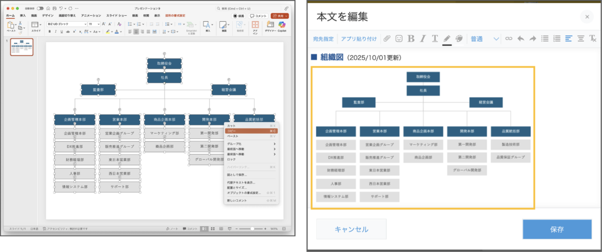Click the undo arrow in editor toolbar
Image resolution: width=602 pixels, height=252 pixels.
(x=520, y=39)
